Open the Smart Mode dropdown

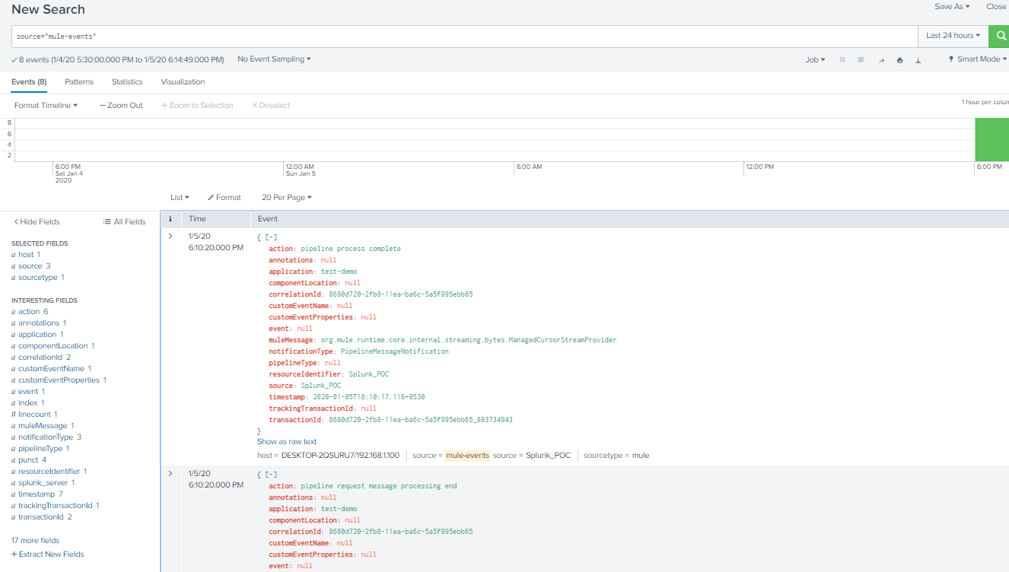[x=977, y=59]
